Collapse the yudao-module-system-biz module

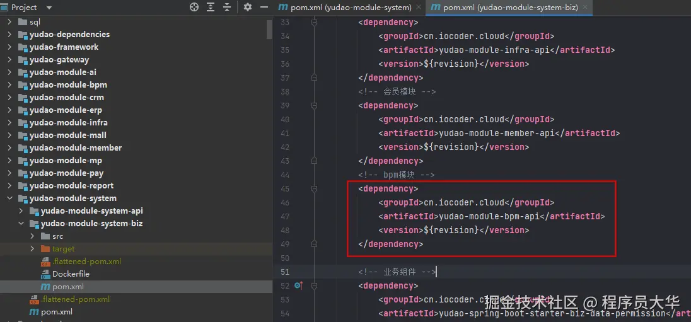pos(21,224)
